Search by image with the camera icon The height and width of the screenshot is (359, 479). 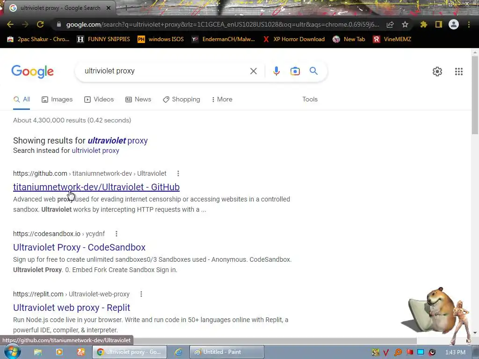click(295, 71)
